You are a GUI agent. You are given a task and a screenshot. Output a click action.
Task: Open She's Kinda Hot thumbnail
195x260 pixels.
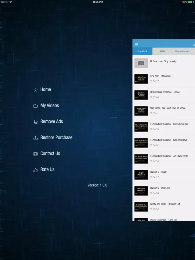coord(141,127)
